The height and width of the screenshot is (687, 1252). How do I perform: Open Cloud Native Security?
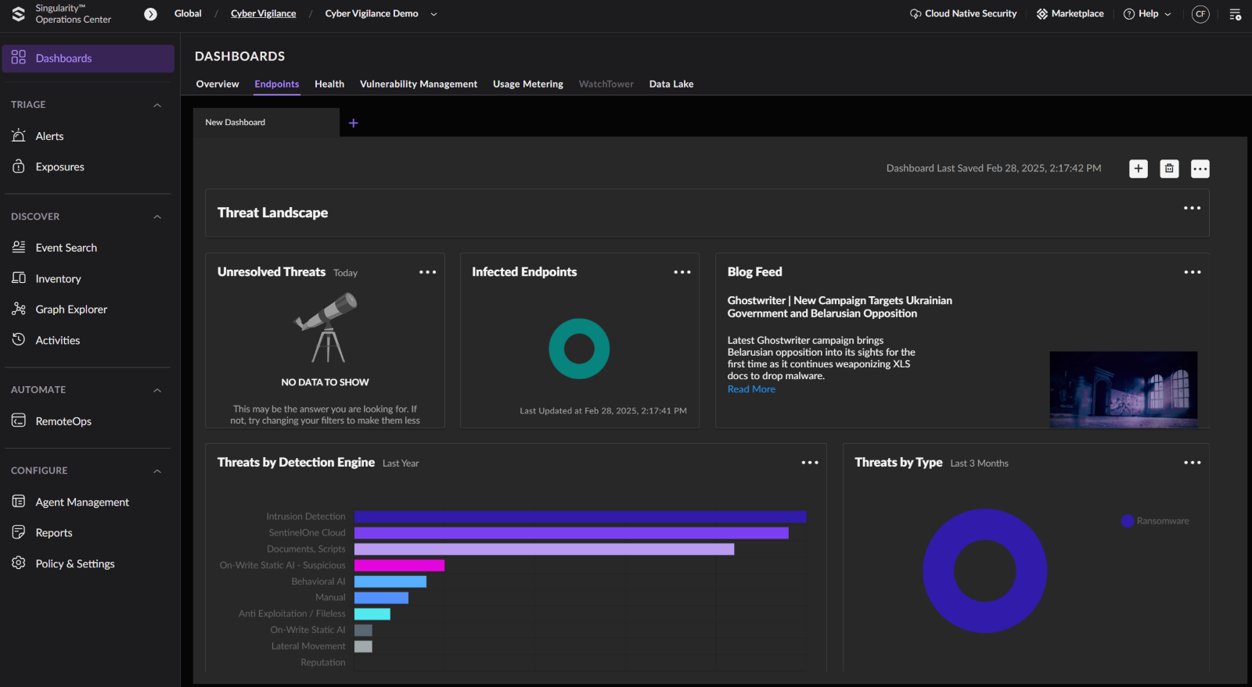pyautogui.click(x=963, y=14)
